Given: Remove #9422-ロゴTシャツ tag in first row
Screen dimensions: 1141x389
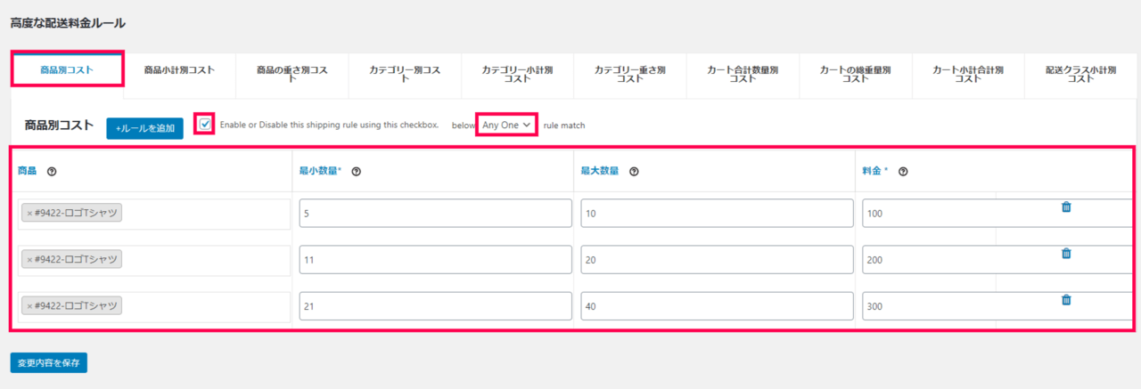Looking at the screenshot, I should click(x=29, y=214).
